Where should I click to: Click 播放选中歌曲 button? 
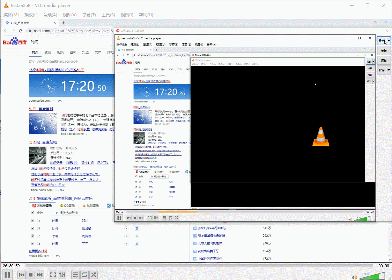click(67, 213)
